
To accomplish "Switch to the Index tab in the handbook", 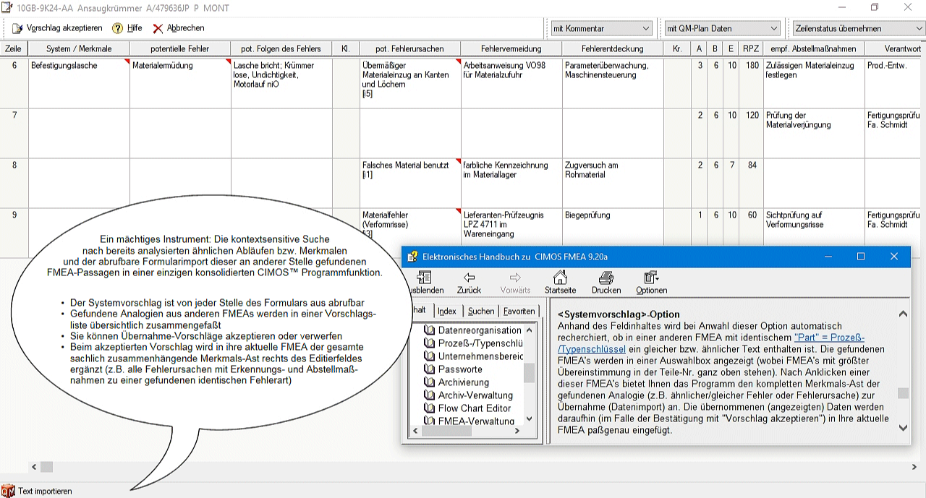I will pyautogui.click(x=447, y=311).
